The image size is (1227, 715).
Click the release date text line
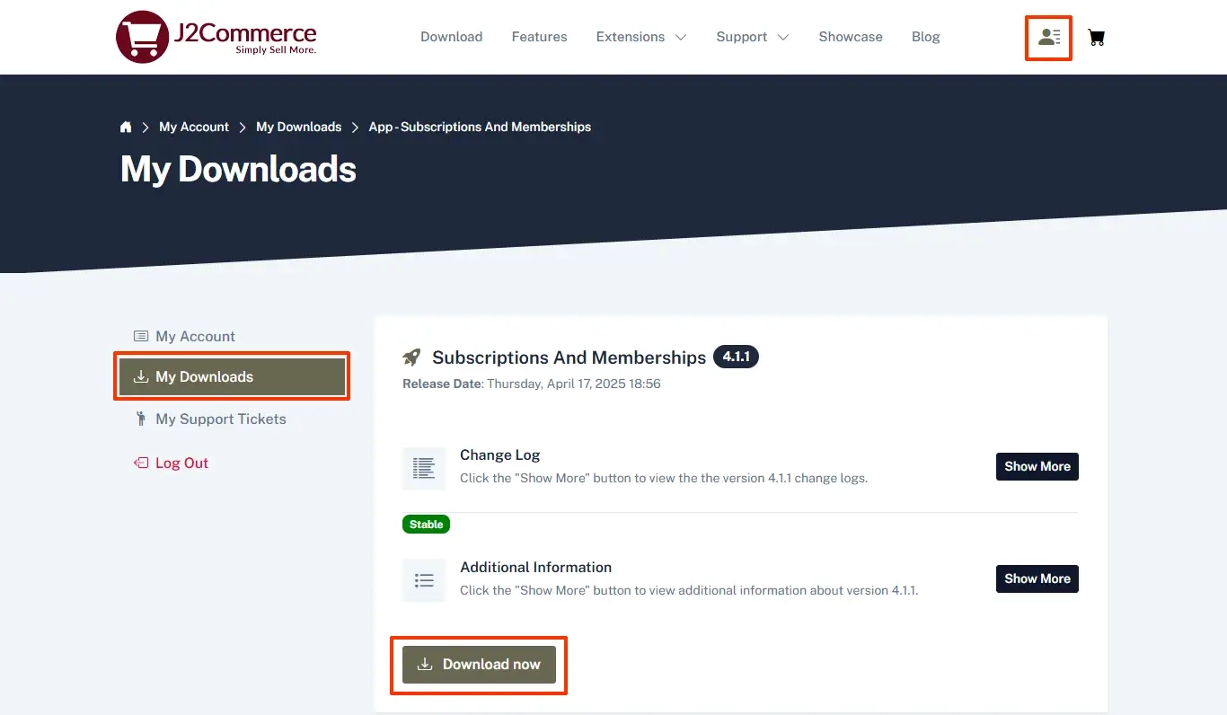point(532,384)
